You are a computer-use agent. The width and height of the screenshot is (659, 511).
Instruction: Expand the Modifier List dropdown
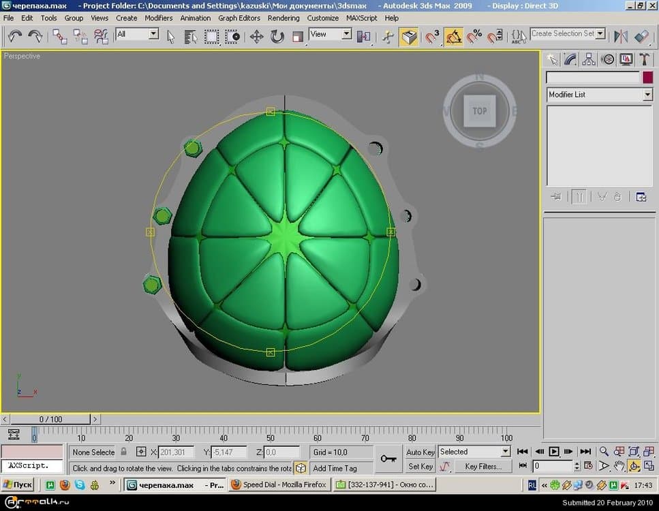coord(647,95)
